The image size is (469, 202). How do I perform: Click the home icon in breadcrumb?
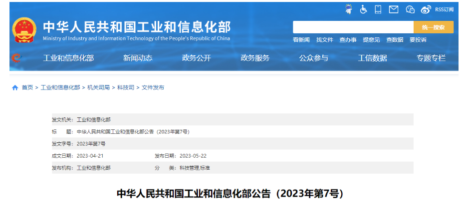15,88
